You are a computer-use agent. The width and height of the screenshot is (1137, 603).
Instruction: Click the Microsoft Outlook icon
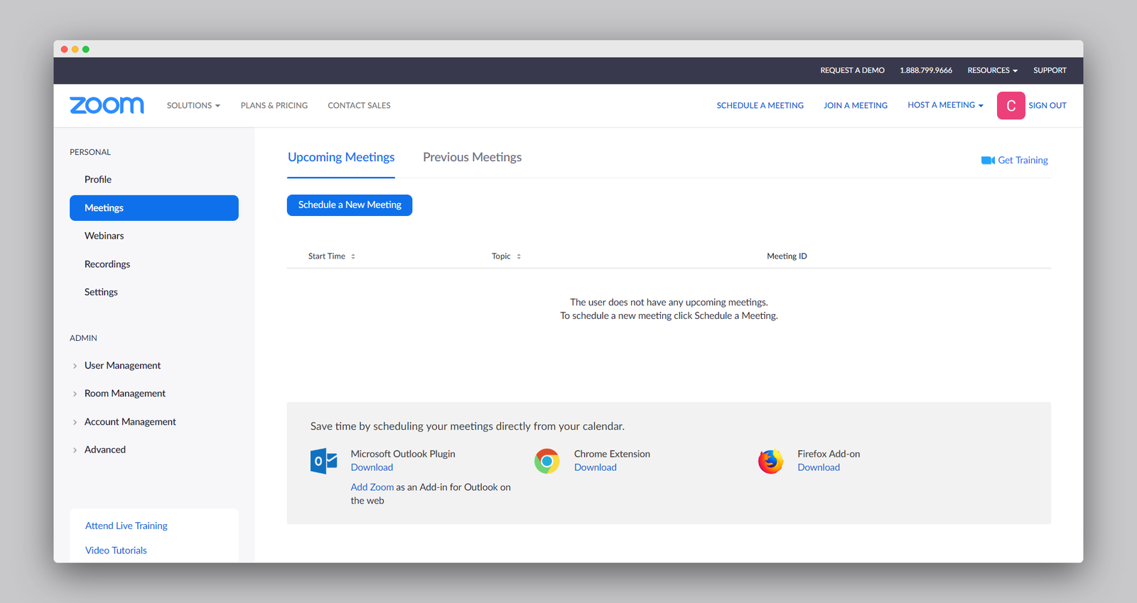324,462
